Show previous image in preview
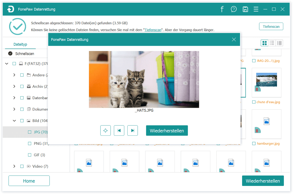The height and width of the screenshot is (194, 293). tap(119, 131)
